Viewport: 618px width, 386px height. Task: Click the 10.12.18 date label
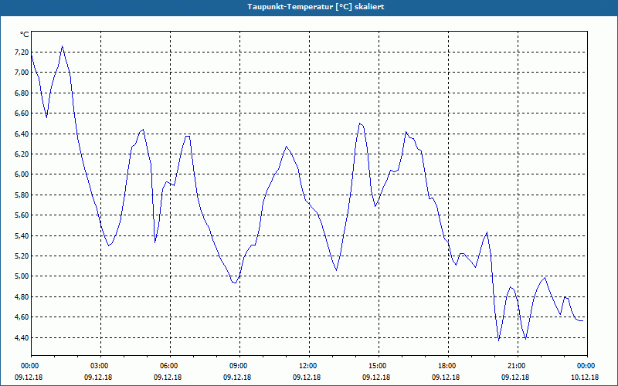[x=585, y=378]
